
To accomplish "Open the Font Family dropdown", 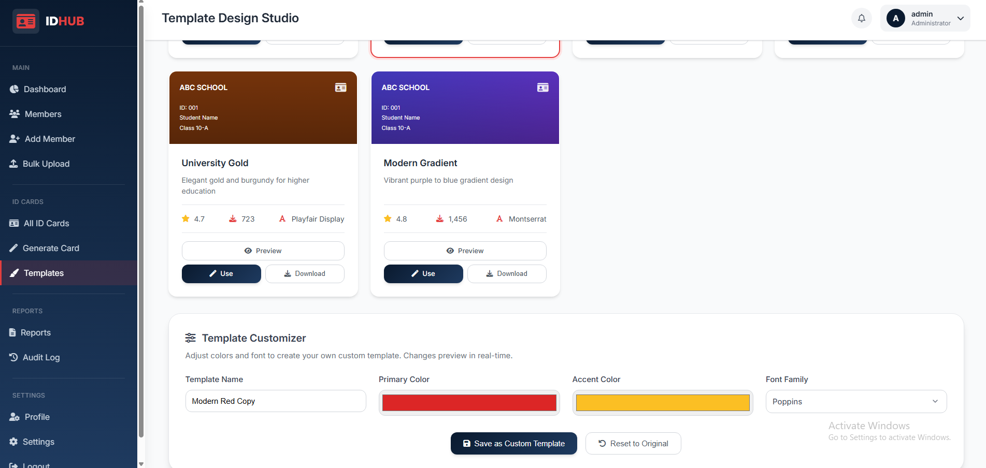I will pyautogui.click(x=856, y=402).
